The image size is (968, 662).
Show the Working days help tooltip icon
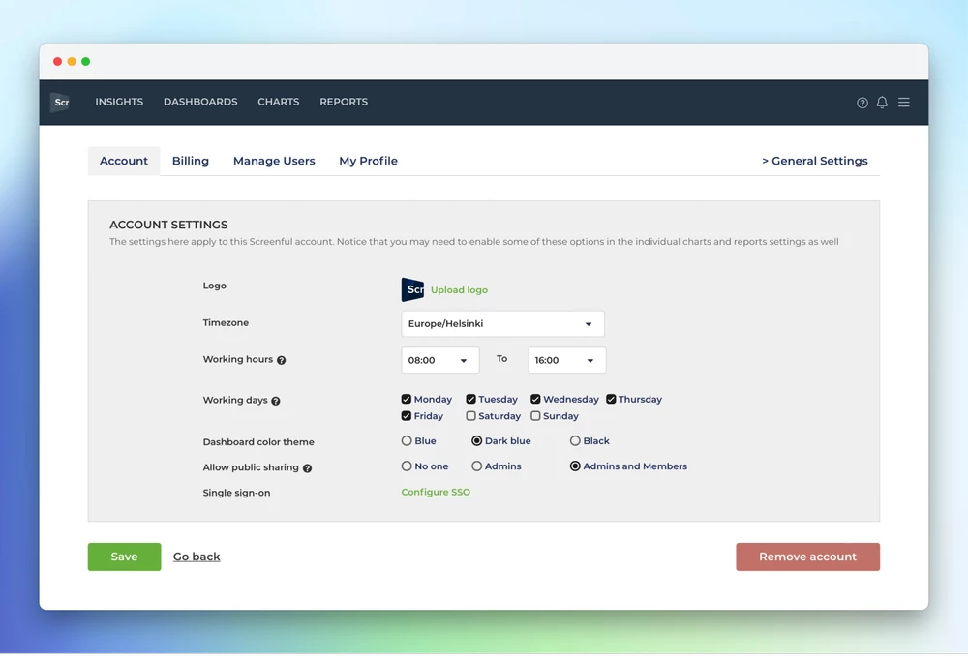pyautogui.click(x=276, y=401)
